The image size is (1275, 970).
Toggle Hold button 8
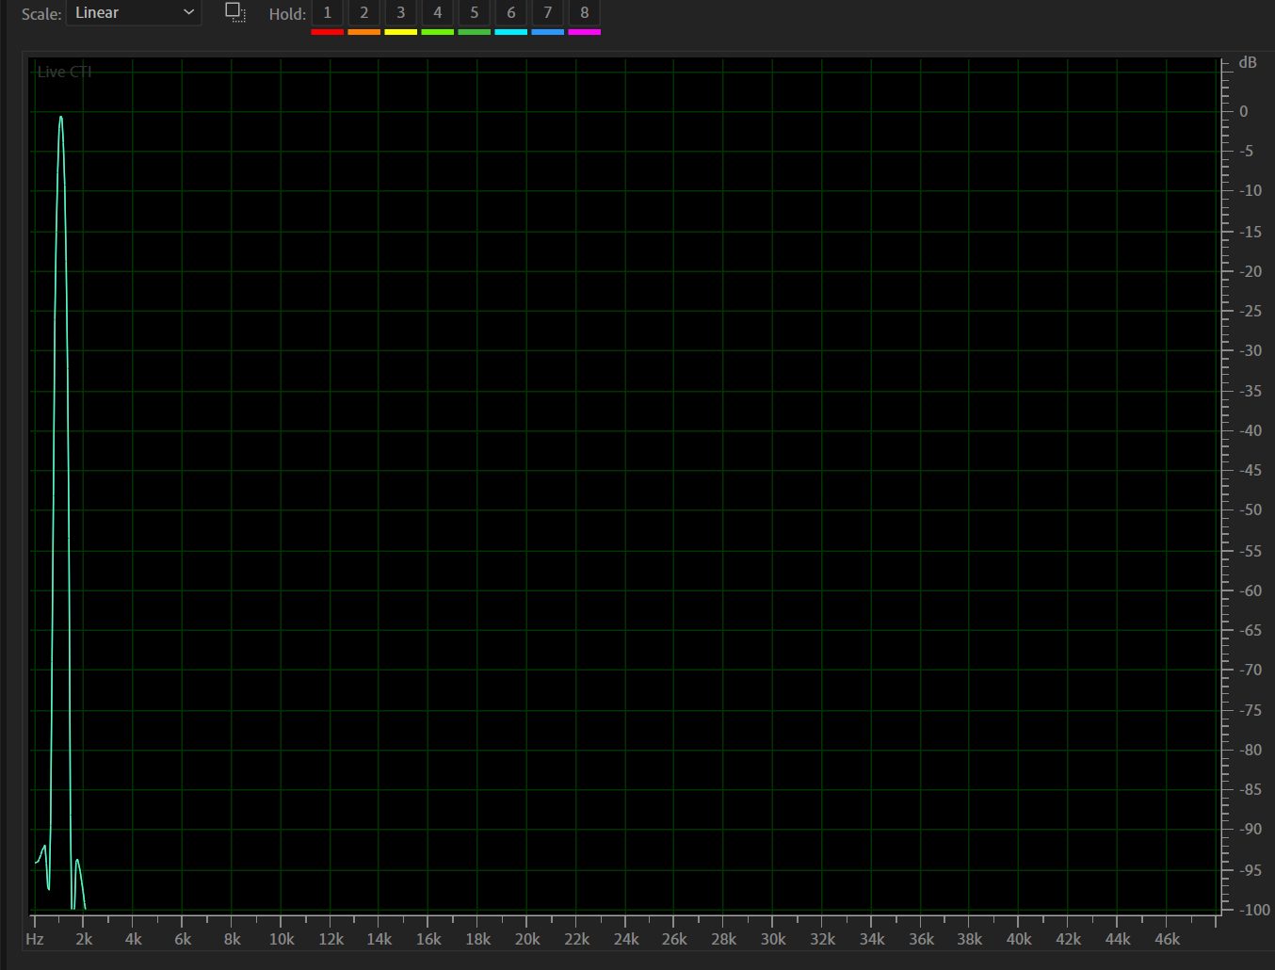point(584,12)
